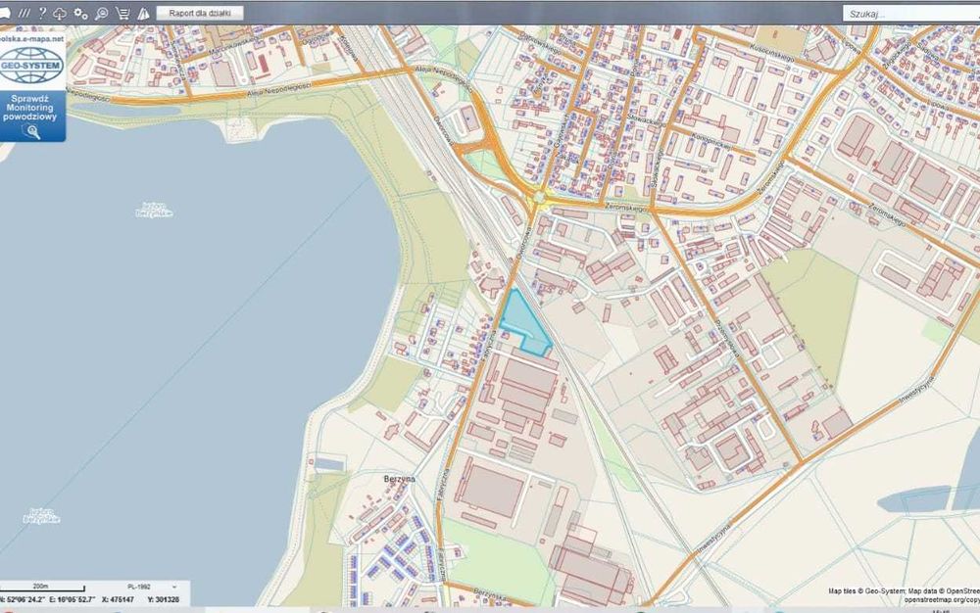Screen dimensions: 980x613
Task: Click the GEO-SYSTEM globe logo
Action: coord(31,66)
